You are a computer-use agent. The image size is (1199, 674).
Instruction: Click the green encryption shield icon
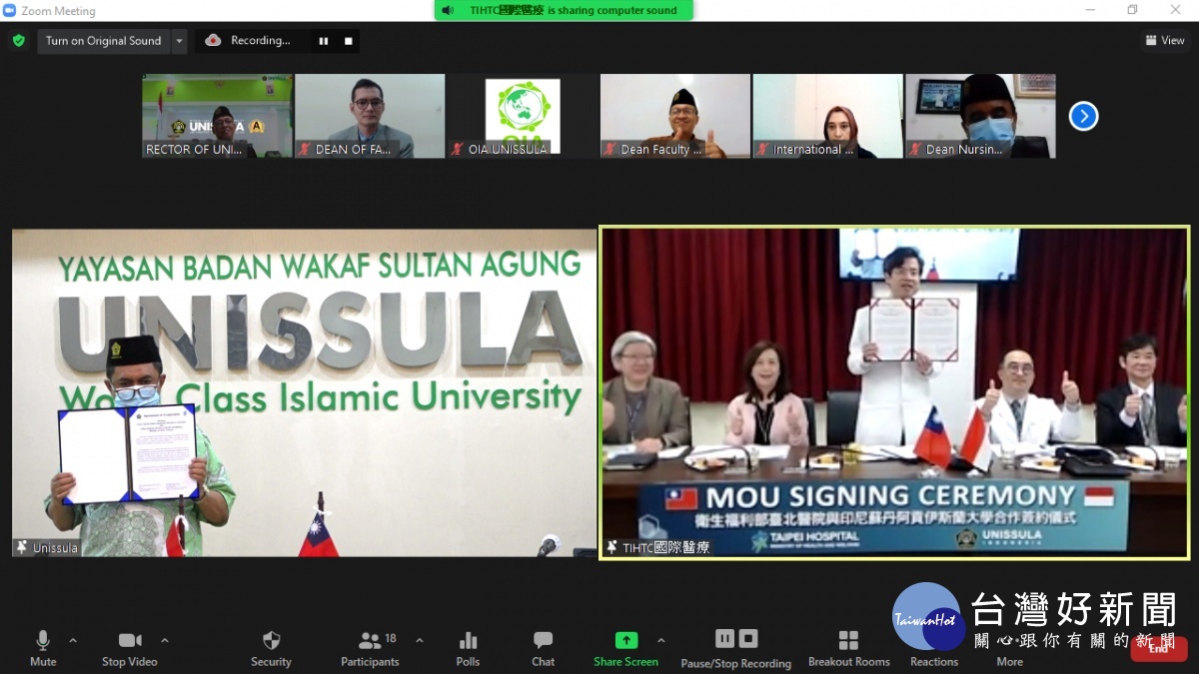18,41
